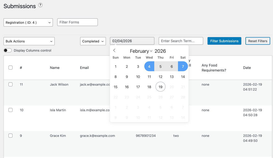This screenshot has width=273, height=158.
Task: Click date 2026-02-19 04:51:22
Action: pyautogui.click(x=253, y=87)
